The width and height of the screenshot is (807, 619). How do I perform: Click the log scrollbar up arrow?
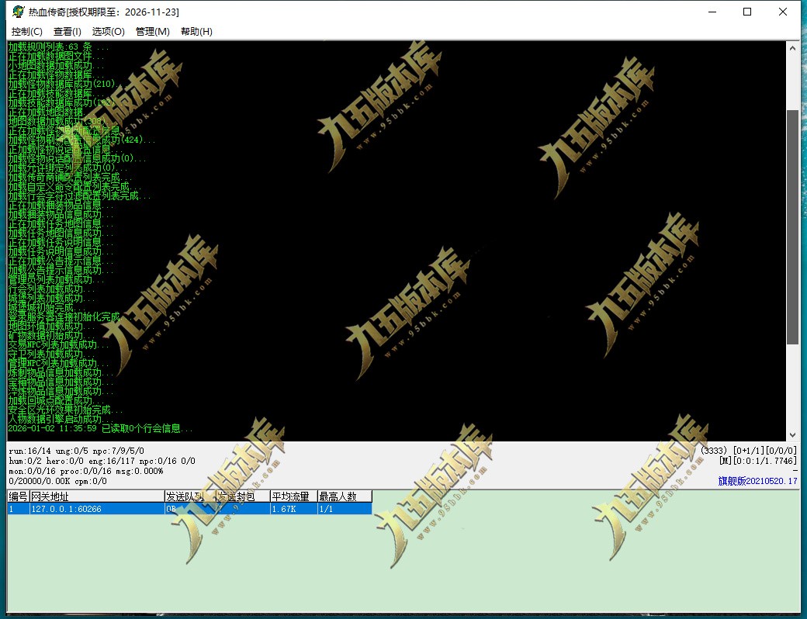[792, 48]
